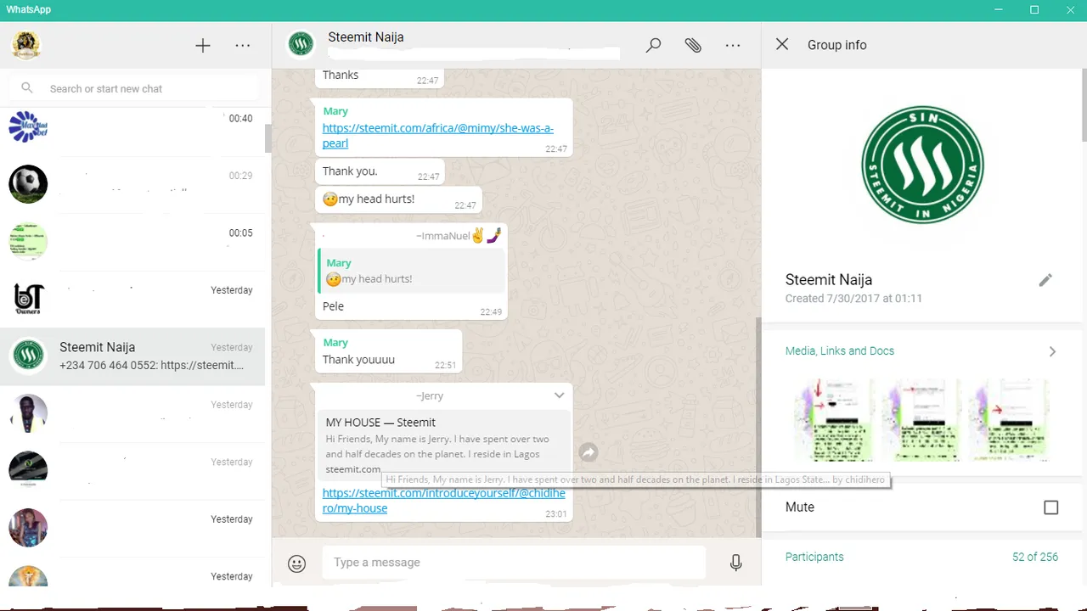Screen dimensions: 1087x611
Task: Click the Participants label
Action: (x=814, y=558)
